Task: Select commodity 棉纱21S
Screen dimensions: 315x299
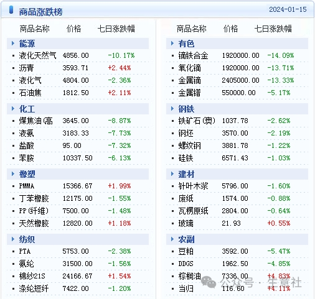Action: click(32, 276)
